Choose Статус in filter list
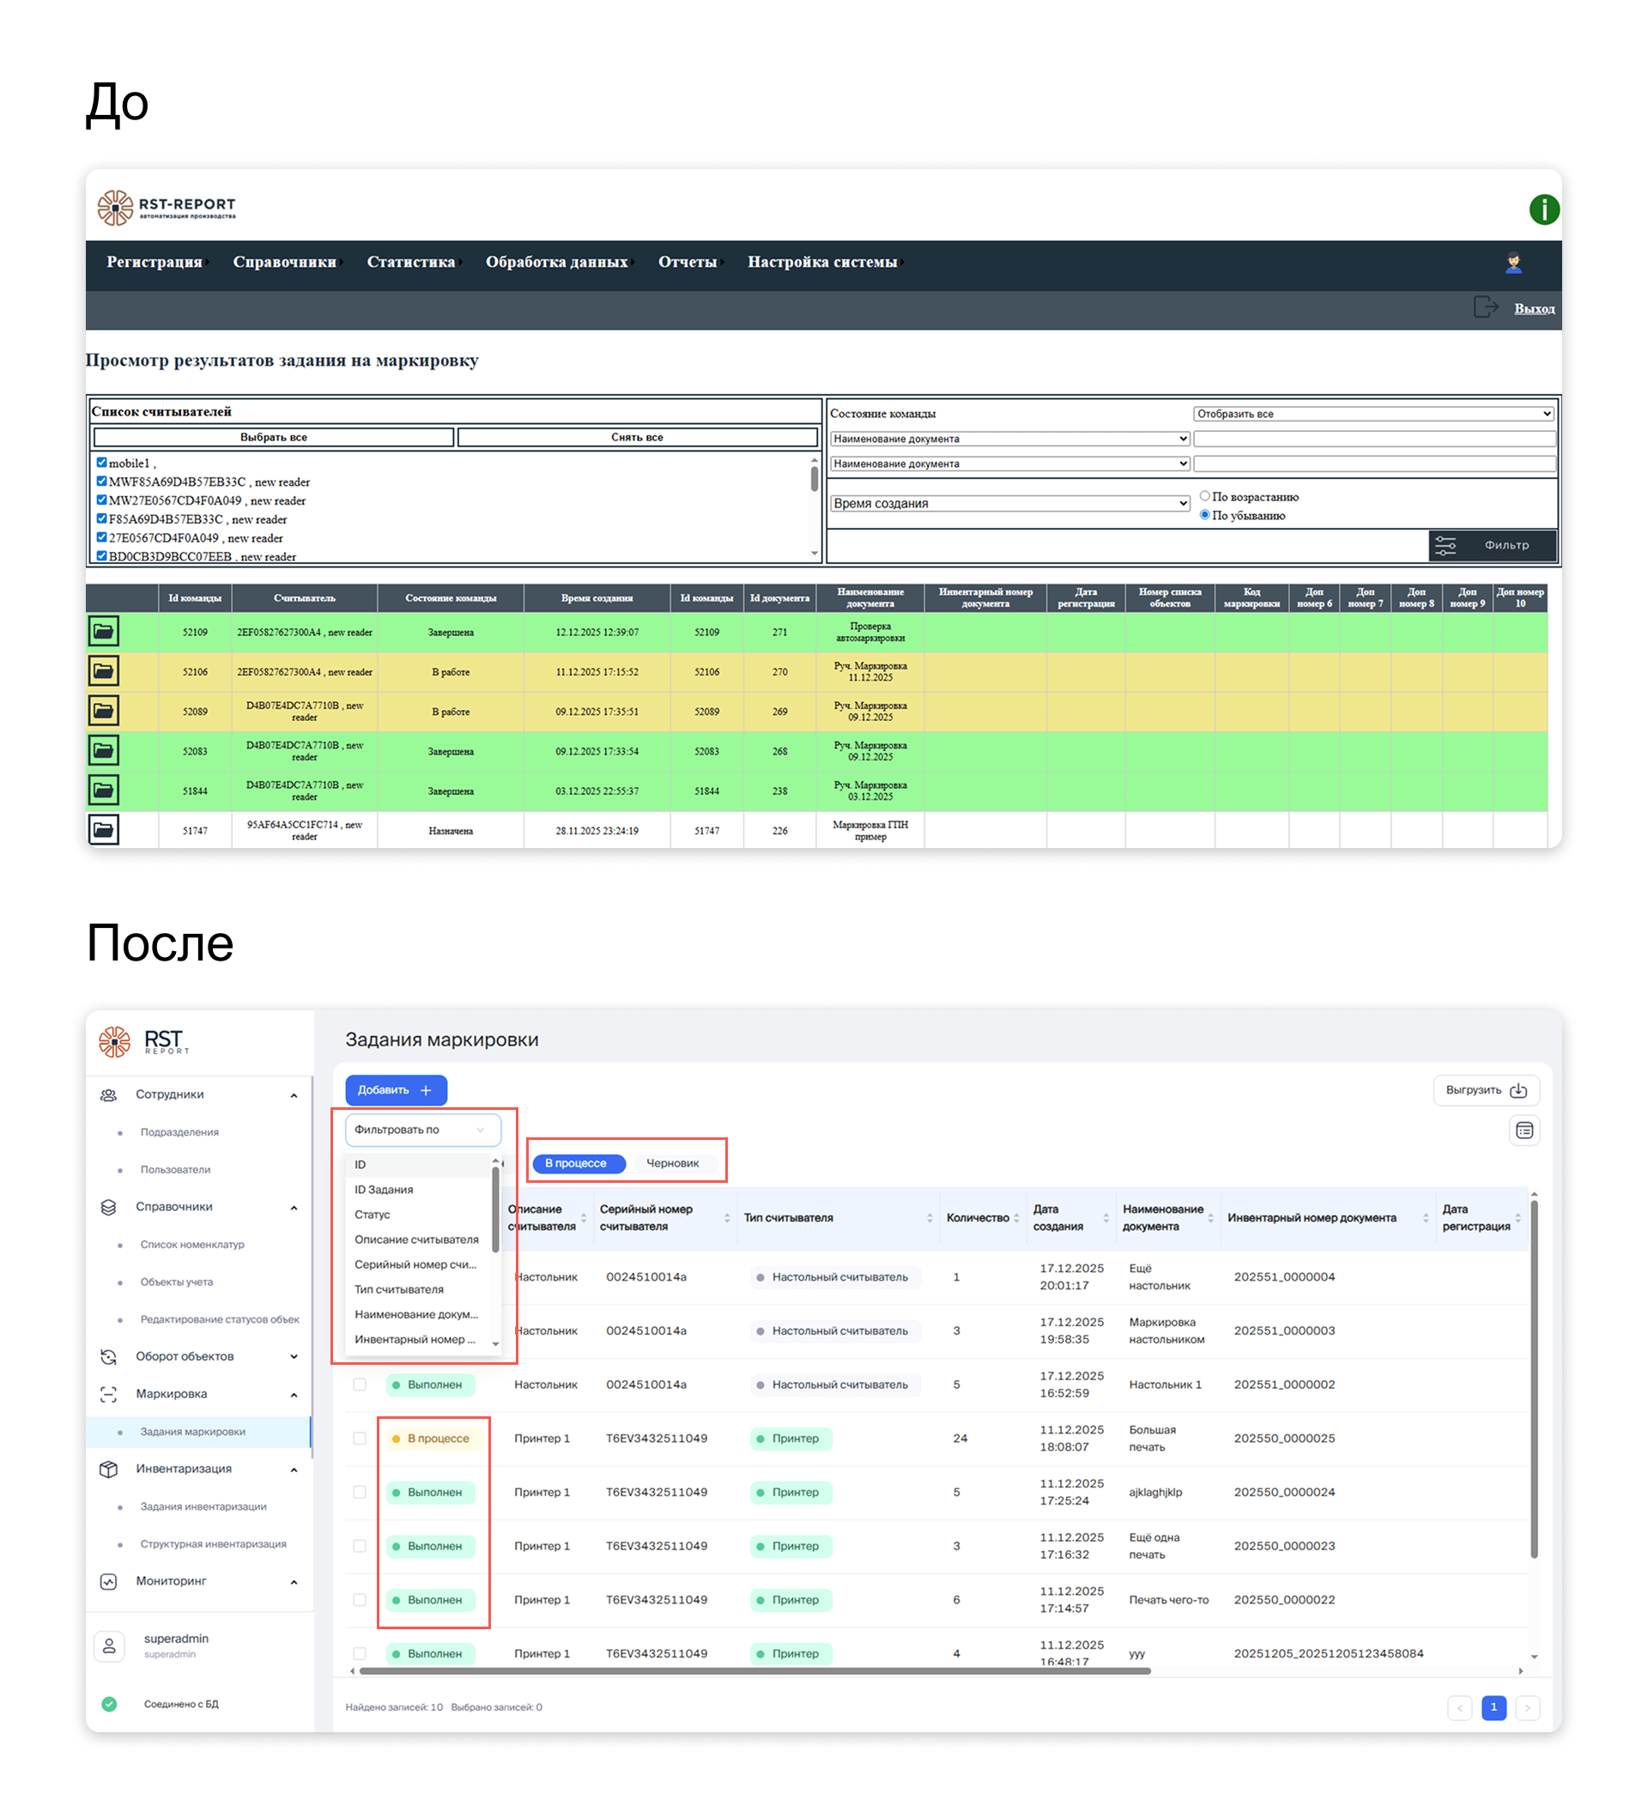 click(373, 1215)
